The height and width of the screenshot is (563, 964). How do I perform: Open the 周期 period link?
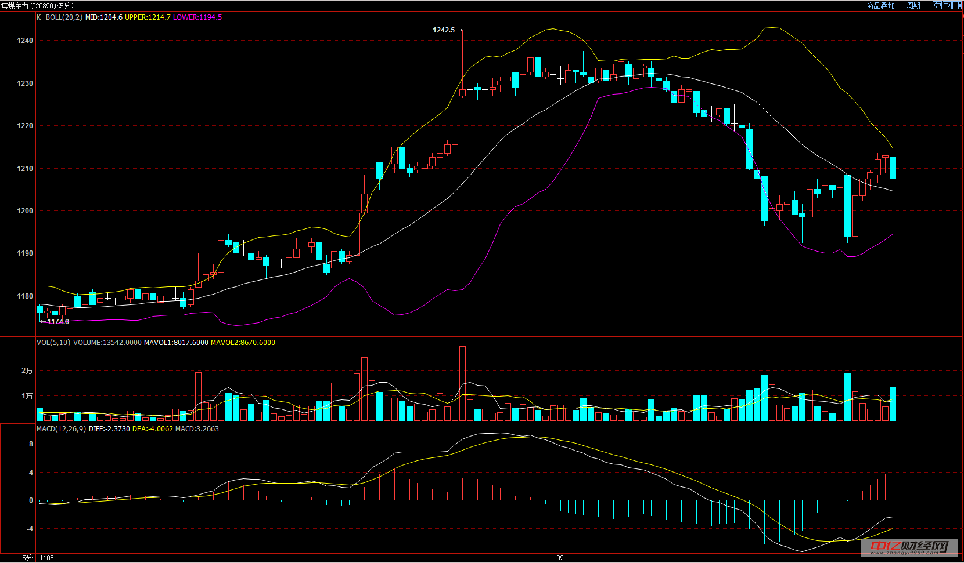[913, 6]
